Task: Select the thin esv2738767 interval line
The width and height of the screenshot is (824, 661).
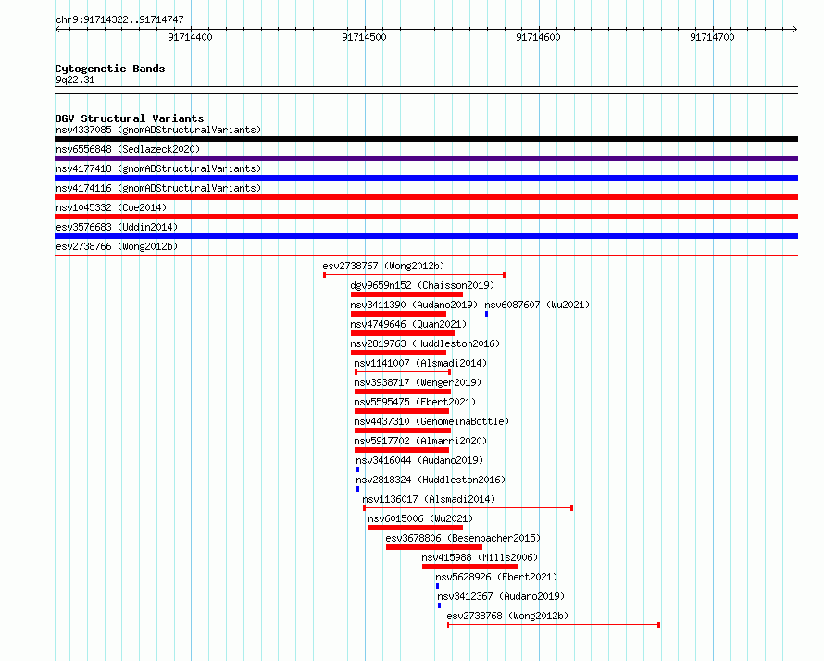Action: [x=414, y=275]
